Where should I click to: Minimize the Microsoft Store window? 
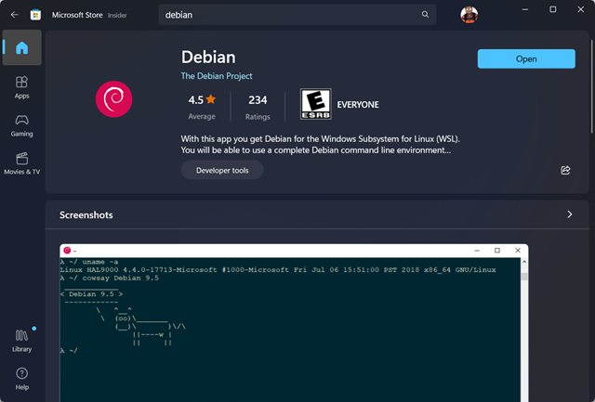pyautogui.click(x=525, y=9)
